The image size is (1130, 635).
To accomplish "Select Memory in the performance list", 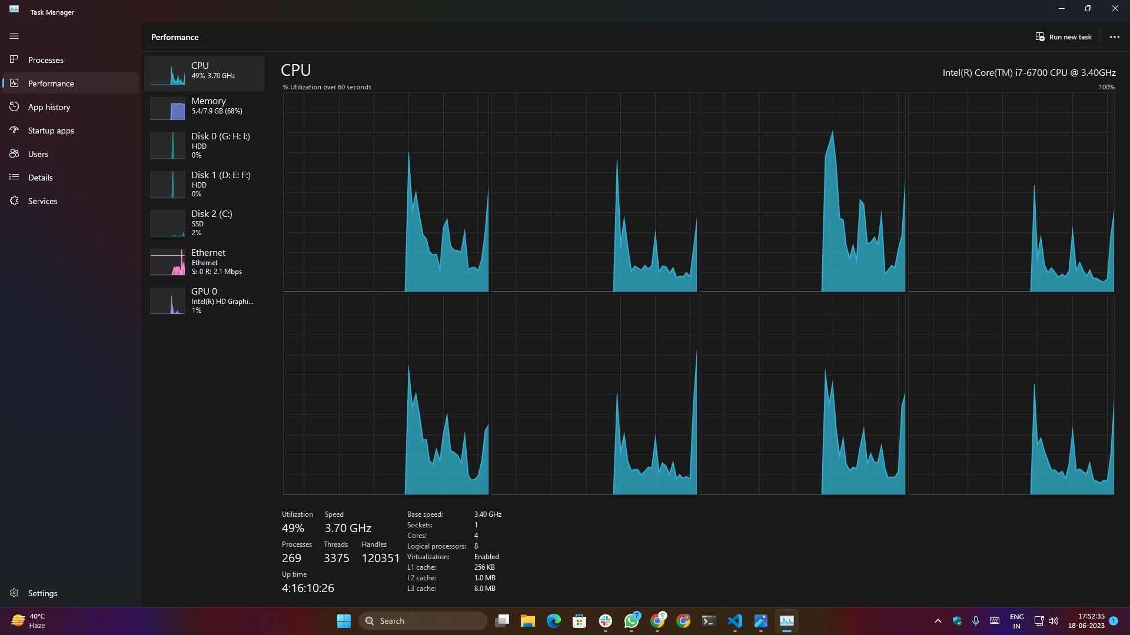I will click(204, 108).
